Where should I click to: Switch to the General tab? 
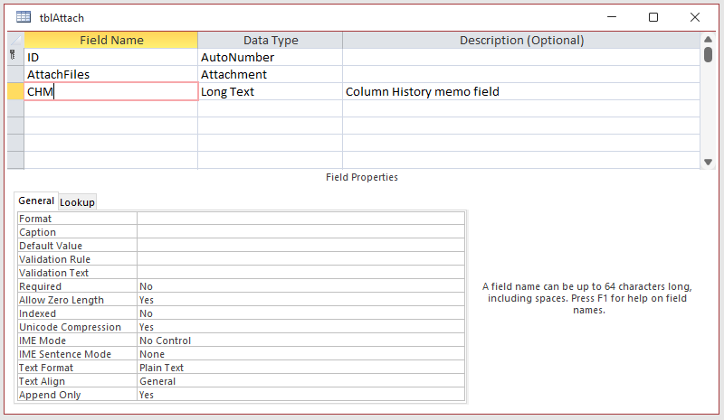pyautogui.click(x=36, y=201)
